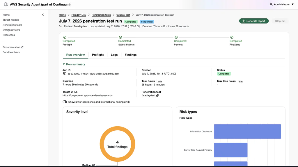
Task: Open the Preflight tab
Action: pyautogui.click(x=98, y=55)
